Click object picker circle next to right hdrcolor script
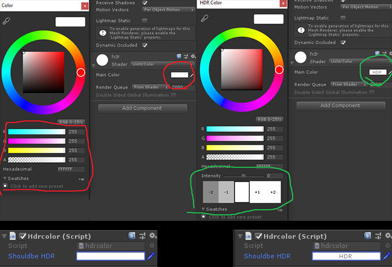The image size is (392, 267). [387, 246]
